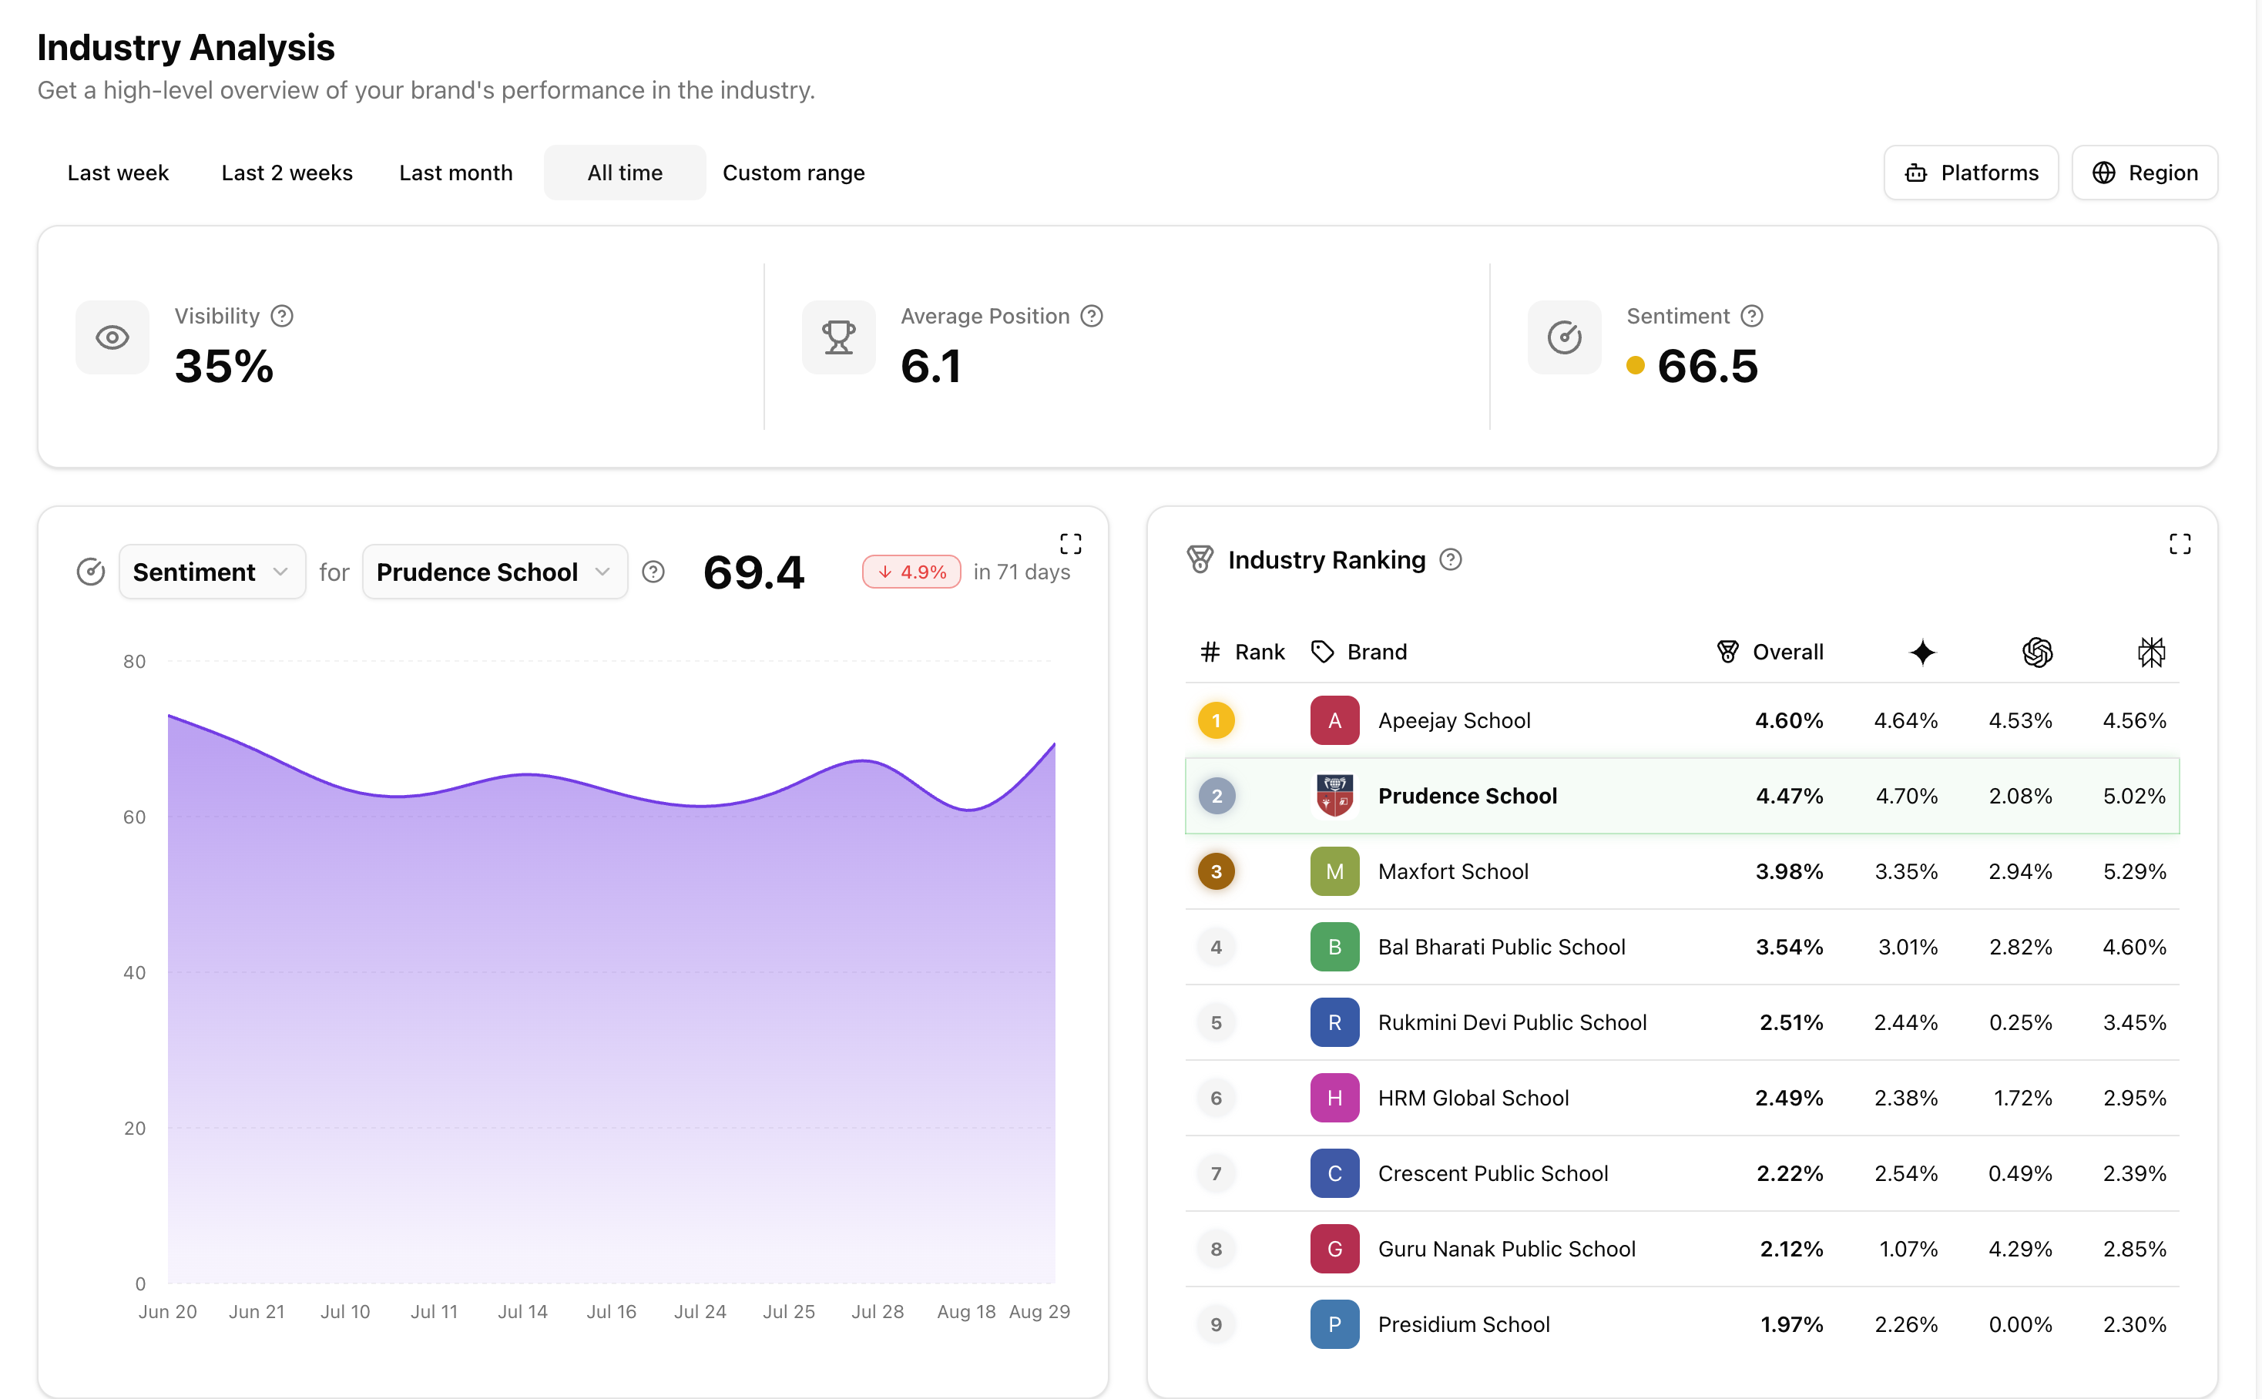Open the Maxfort School row
This screenshot has height=1399, width=2262.
[x=1682, y=871]
